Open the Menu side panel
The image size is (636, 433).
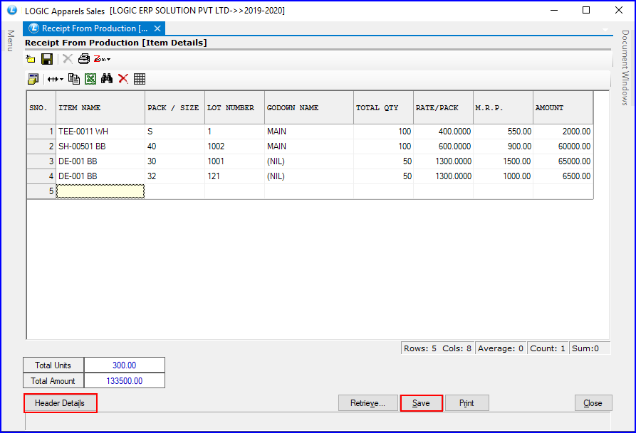(11, 41)
